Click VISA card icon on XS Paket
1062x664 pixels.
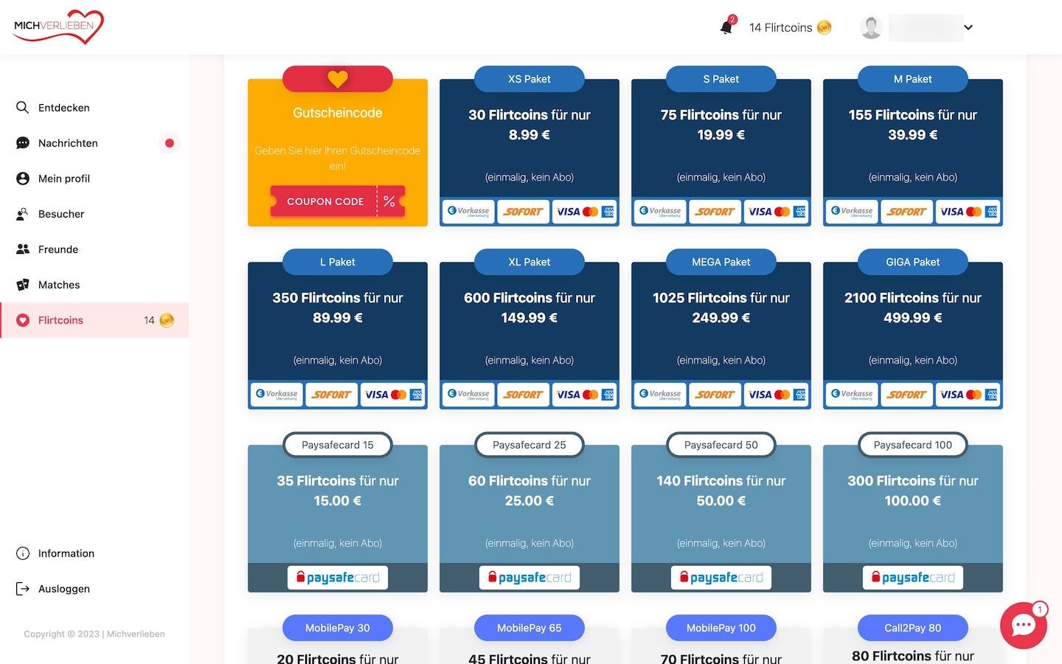pyautogui.click(x=585, y=212)
